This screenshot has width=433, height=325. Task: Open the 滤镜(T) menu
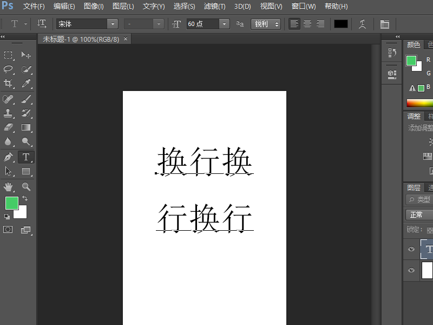tap(214, 6)
